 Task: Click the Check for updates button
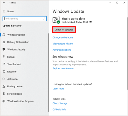tap(64, 30)
